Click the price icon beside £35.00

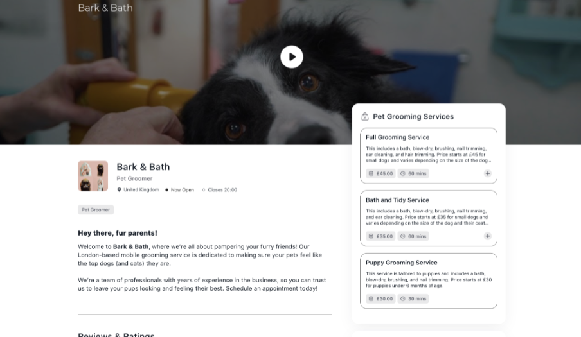click(371, 236)
